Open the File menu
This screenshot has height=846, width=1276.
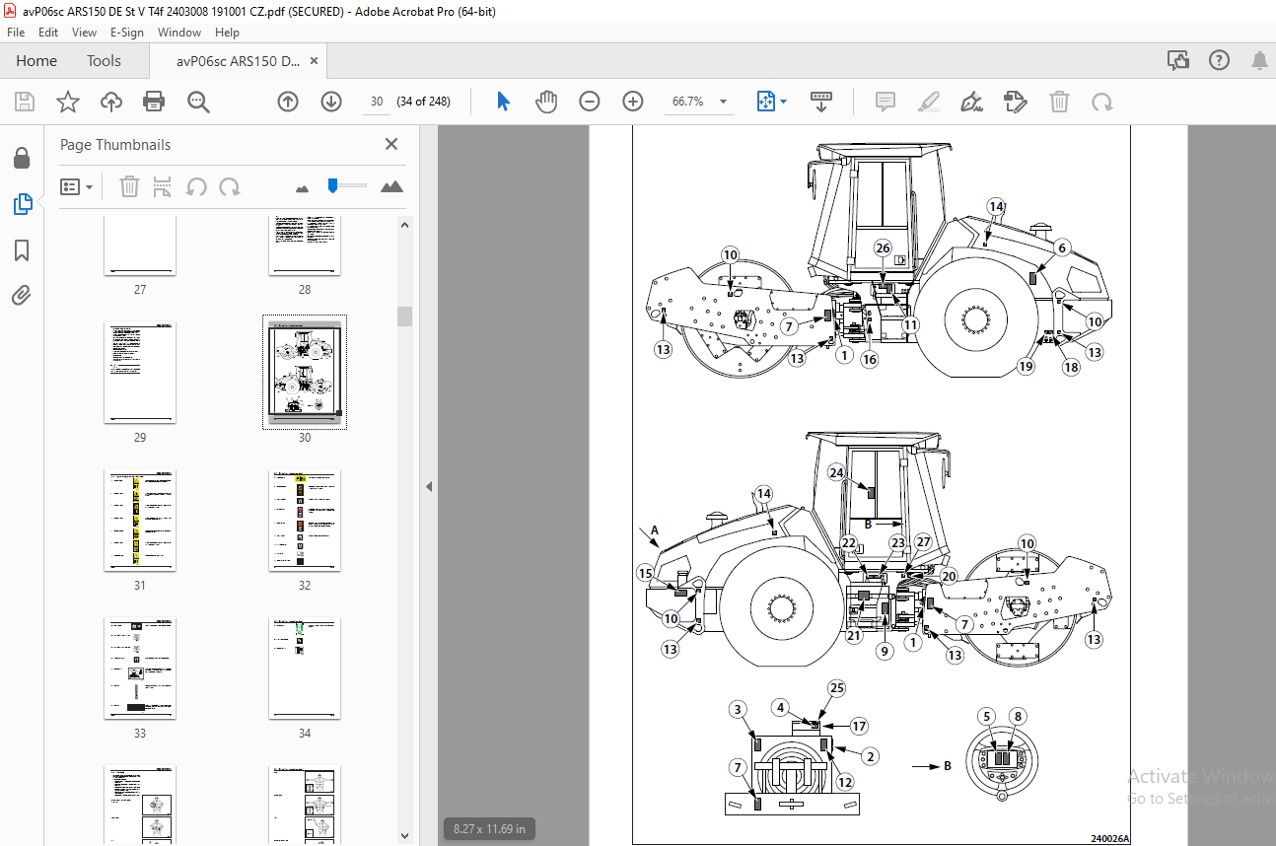coord(16,33)
